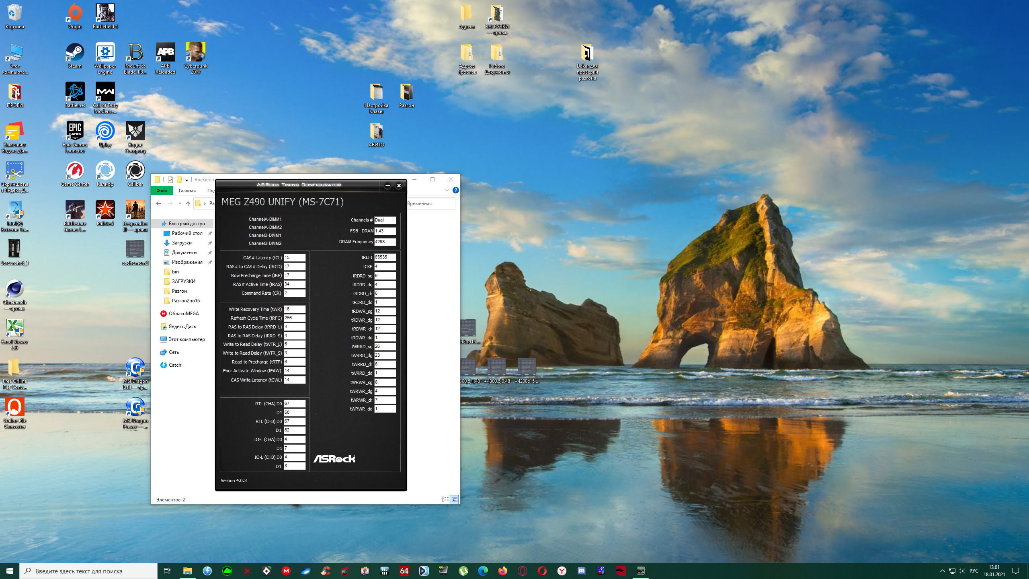The height and width of the screenshot is (579, 1029).
Task: Expand the Explorer ribbon chevron
Action: 447,190
